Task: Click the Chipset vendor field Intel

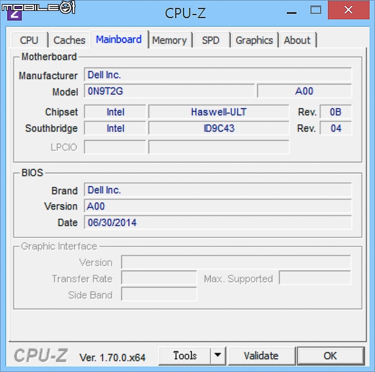Action: click(115, 112)
